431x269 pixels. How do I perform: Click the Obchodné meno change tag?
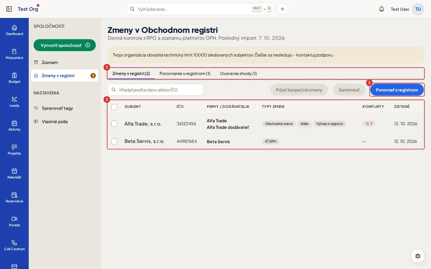pos(279,124)
